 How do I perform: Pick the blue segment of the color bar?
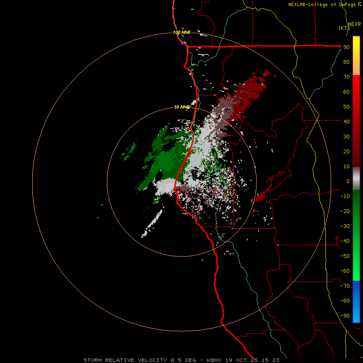coord(356,301)
